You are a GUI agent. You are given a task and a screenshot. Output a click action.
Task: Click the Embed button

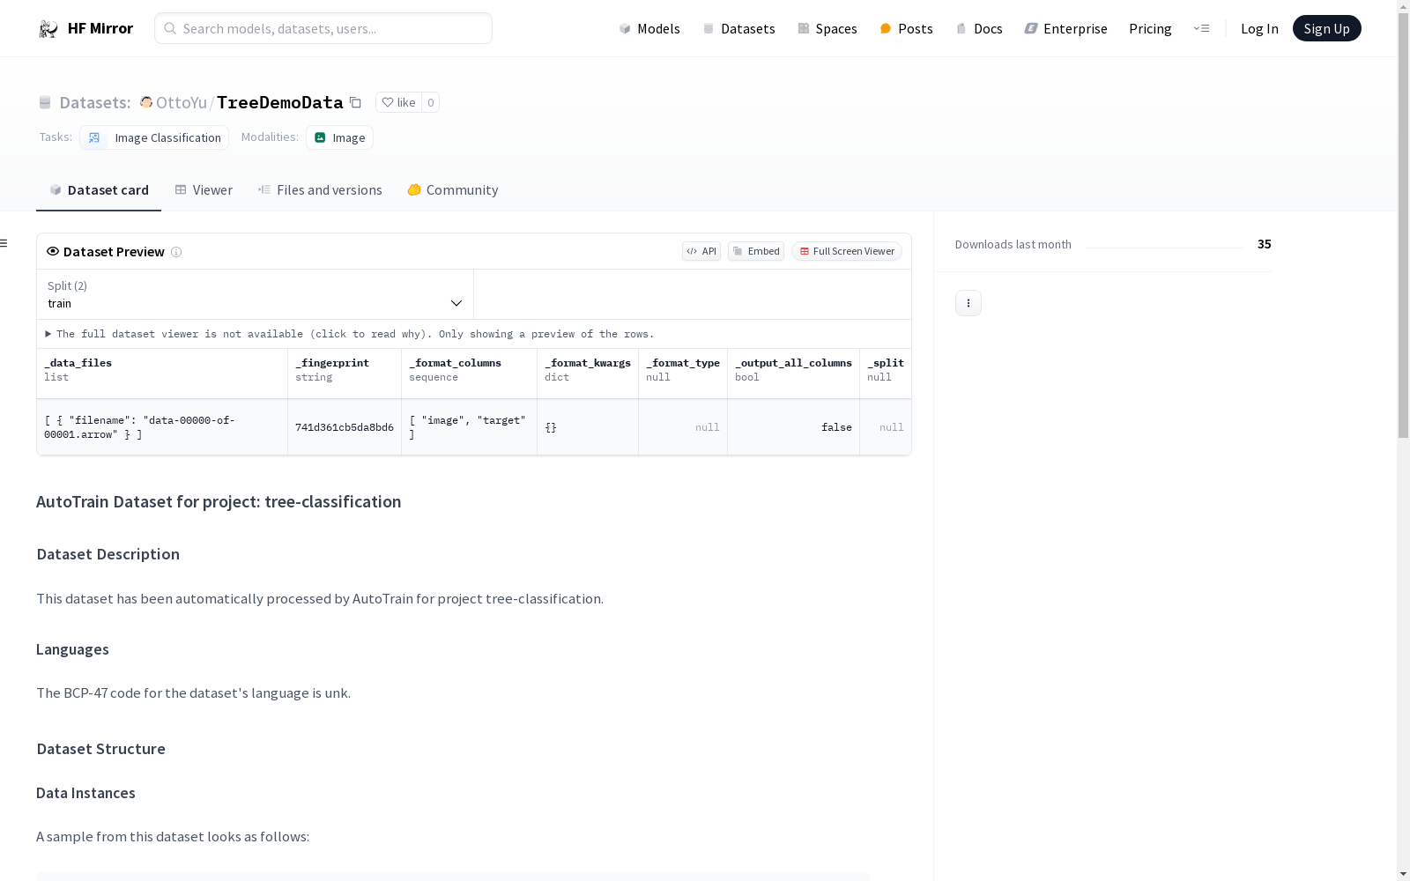click(x=756, y=251)
